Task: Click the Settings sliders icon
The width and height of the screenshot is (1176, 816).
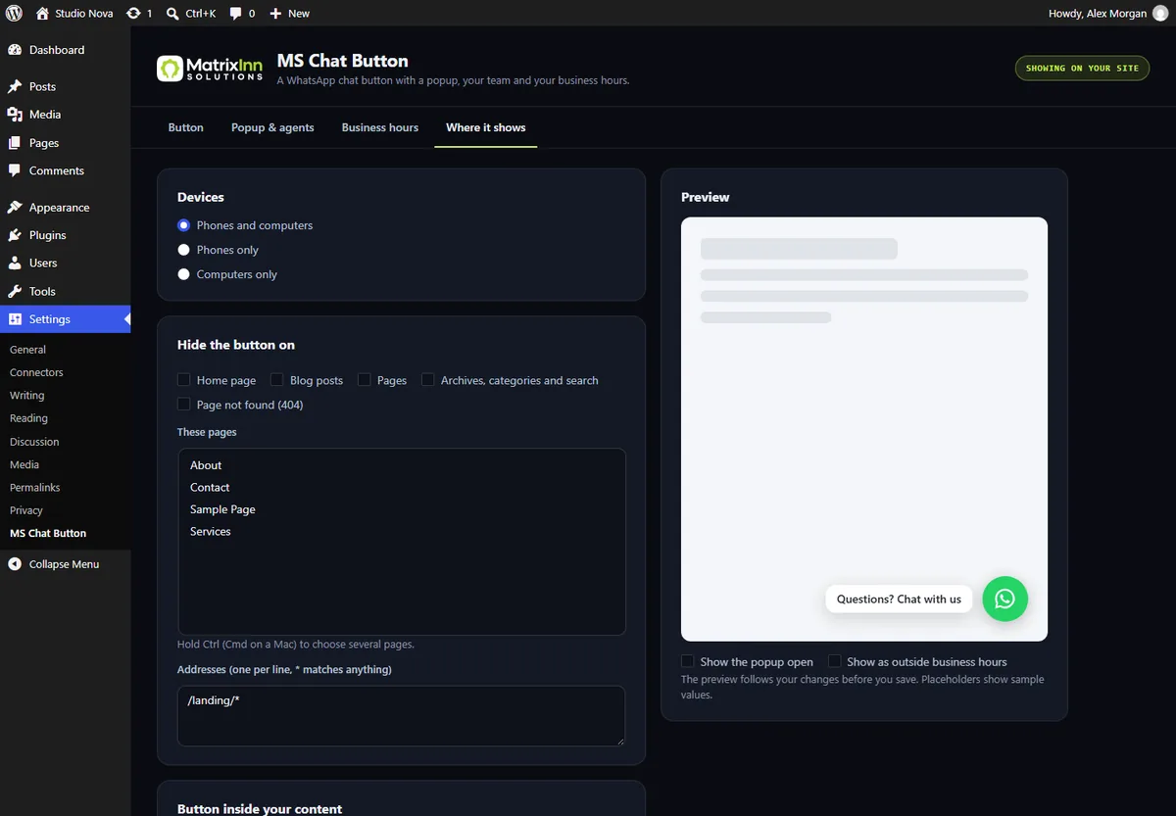Action: tap(15, 319)
